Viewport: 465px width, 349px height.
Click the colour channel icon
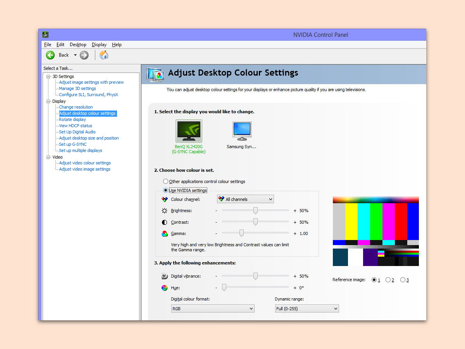(164, 199)
